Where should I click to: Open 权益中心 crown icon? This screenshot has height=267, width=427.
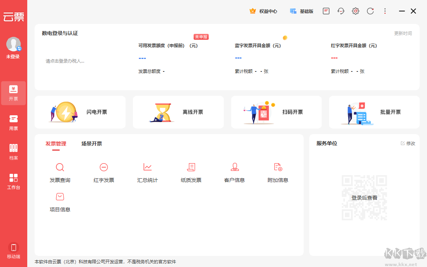(253, 11)
